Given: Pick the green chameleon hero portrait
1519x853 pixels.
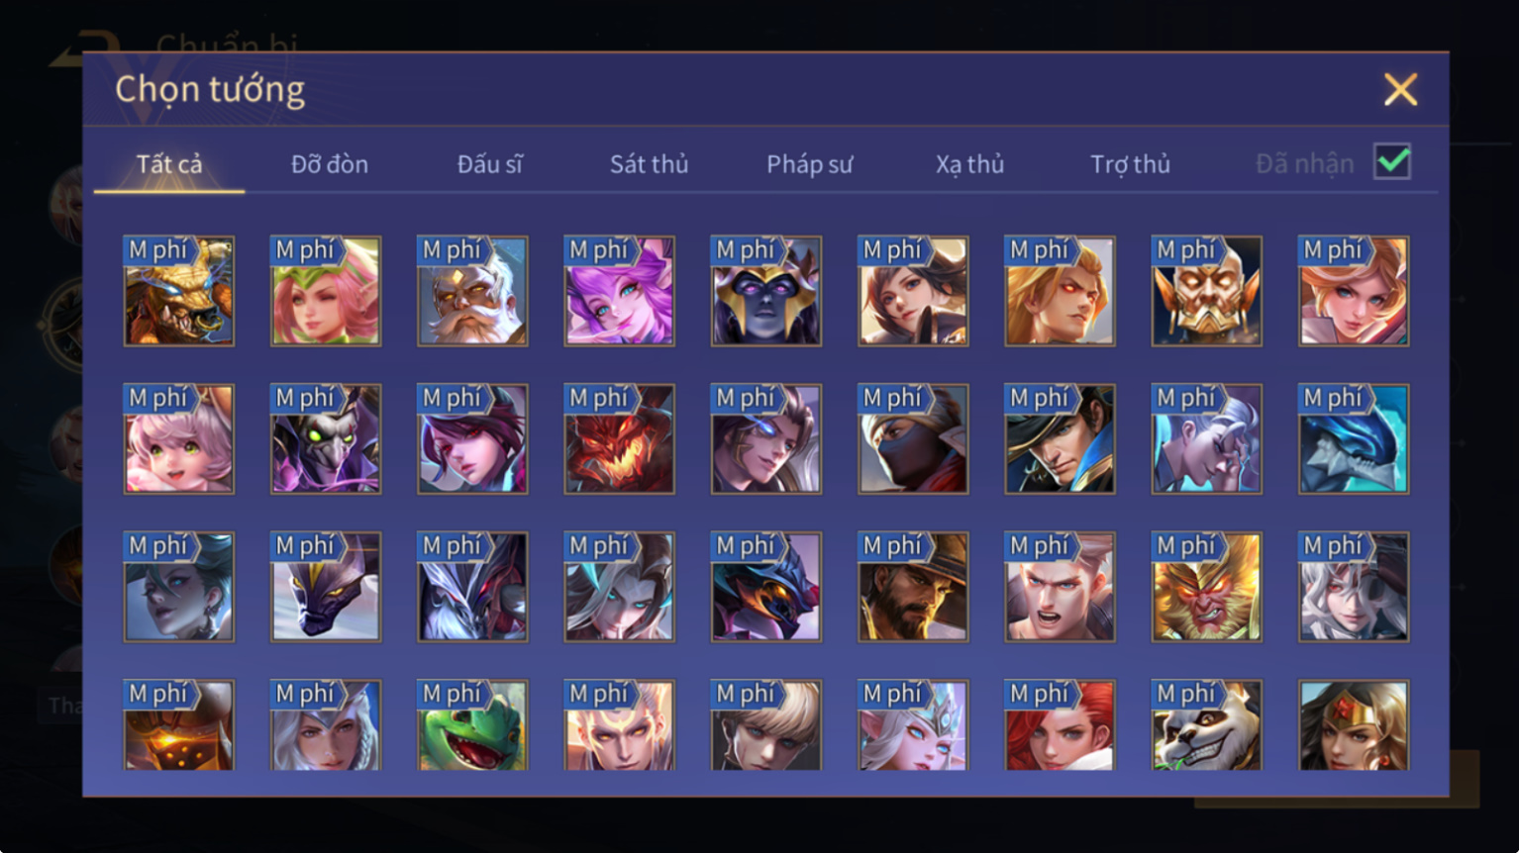Looking at the screenshot, I should coord(472,725).
